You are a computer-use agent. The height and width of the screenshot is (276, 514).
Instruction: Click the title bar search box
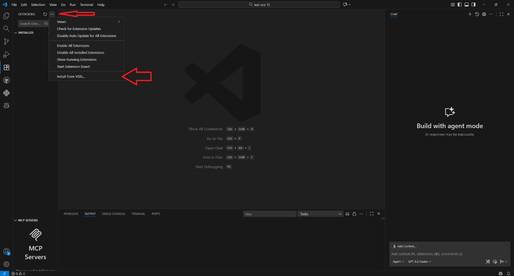[x=259, y=4]
